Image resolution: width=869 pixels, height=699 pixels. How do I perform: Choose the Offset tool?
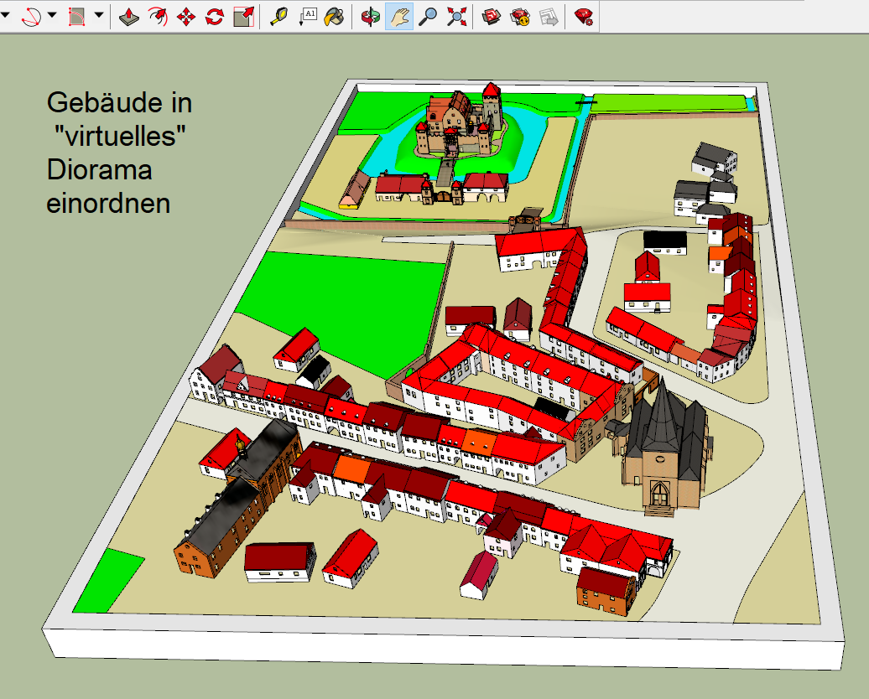tap(157, 16)
